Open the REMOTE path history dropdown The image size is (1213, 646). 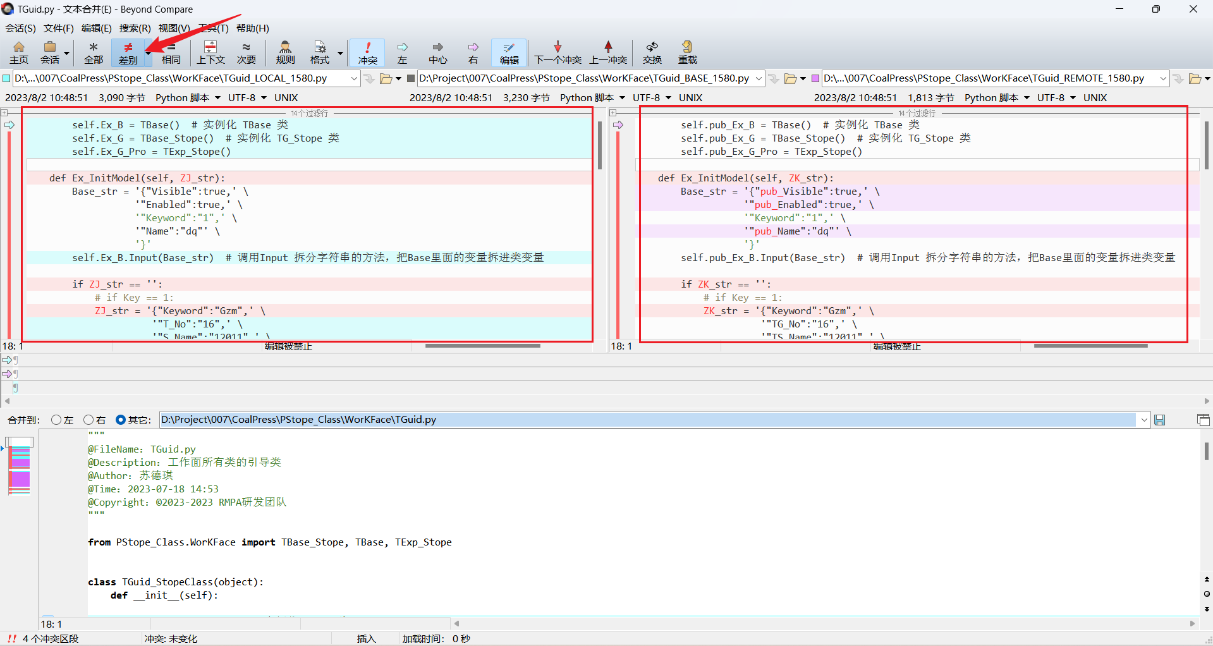coord(1163,78)
